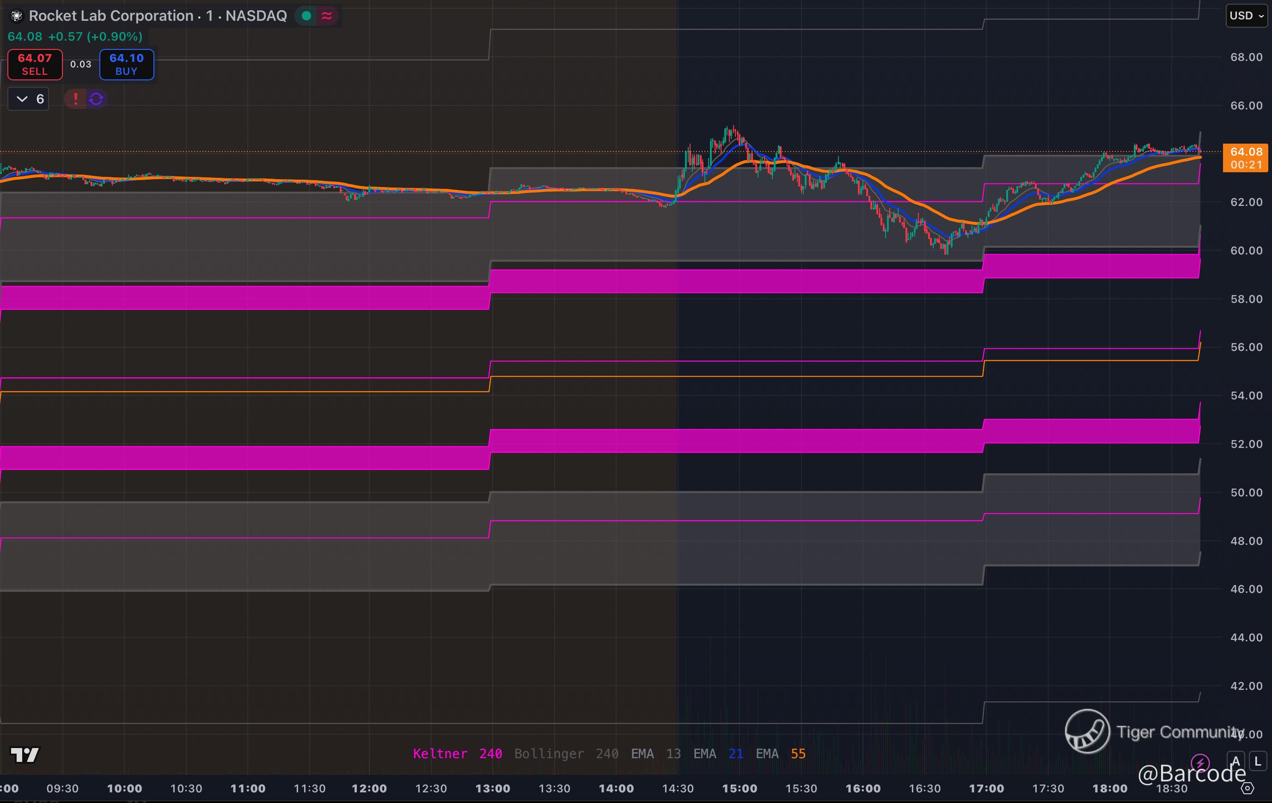Image resolution: width=1272 pixels, height=803 pixels.
Task: Click the purple refresh arrows icon
Action: point(96,99)
